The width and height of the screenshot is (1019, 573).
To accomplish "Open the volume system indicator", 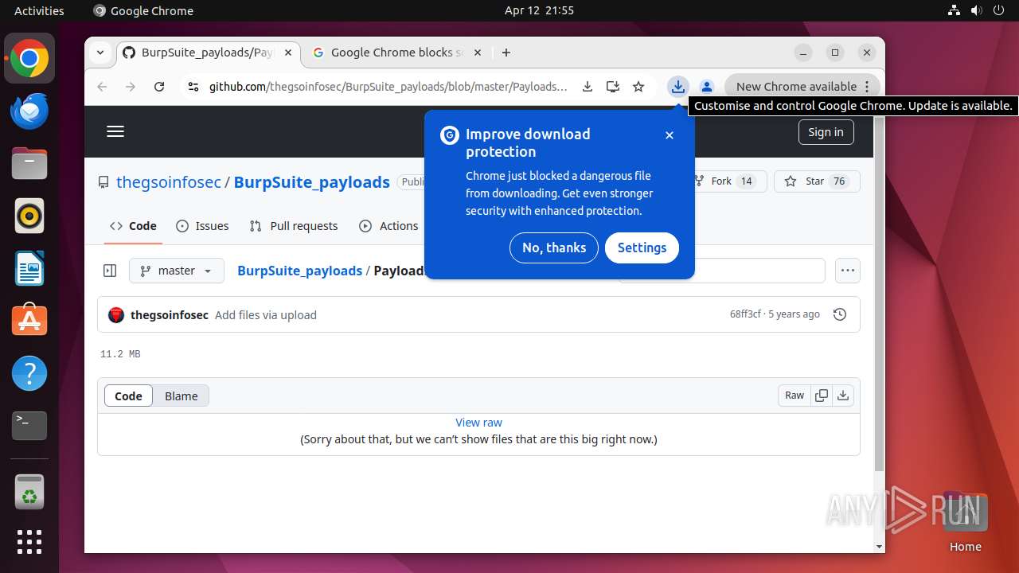I will pyautogui.click(x=977, y=10).
